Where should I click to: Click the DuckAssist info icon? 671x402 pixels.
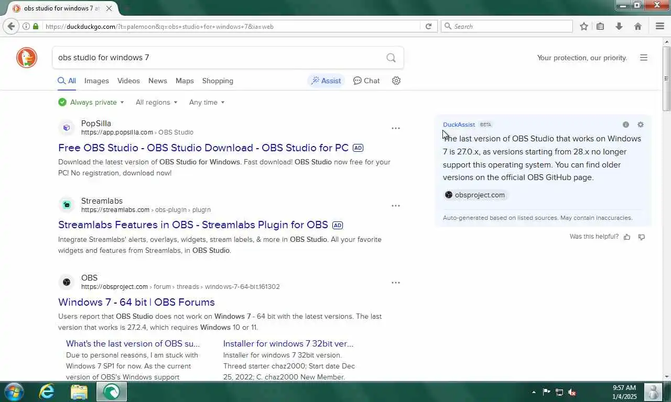(626, 125)
